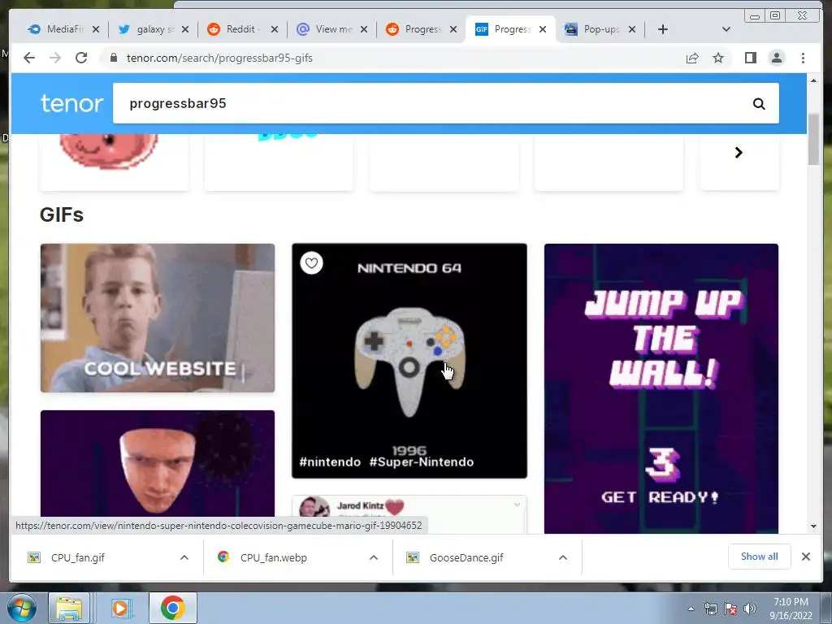Open the volume speaker tray icon
This screenshot has height=624, width=832.
pos(750,609)
